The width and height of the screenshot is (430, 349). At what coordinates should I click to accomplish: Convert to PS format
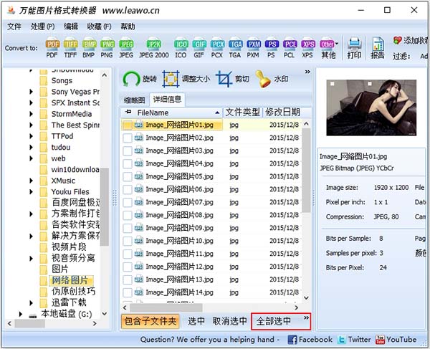[x=271, y=47]
